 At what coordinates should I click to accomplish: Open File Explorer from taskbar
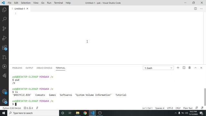coord(78,113)
